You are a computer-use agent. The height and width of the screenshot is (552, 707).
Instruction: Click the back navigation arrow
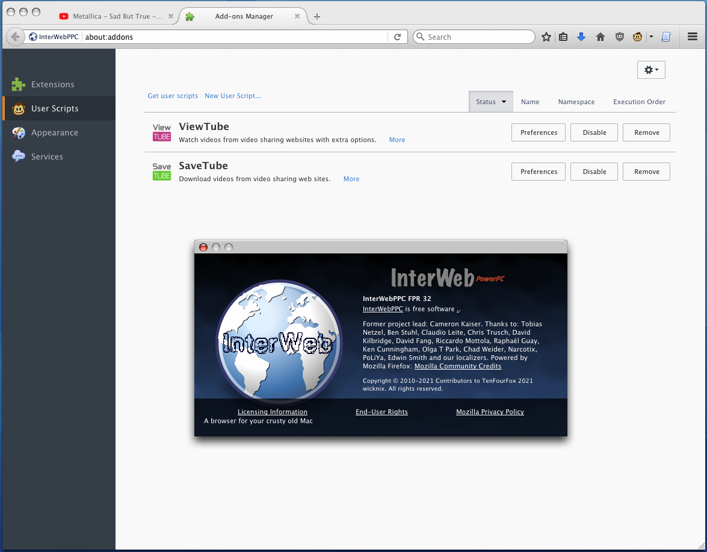15,37
